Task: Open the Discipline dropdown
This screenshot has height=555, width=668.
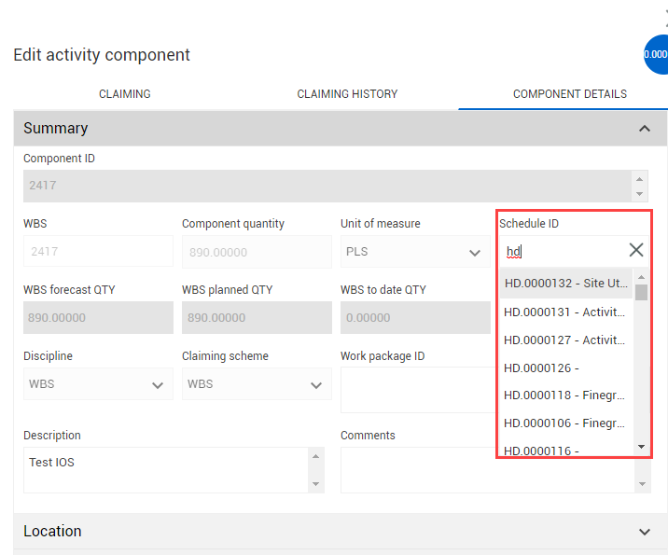Action: 98,384
